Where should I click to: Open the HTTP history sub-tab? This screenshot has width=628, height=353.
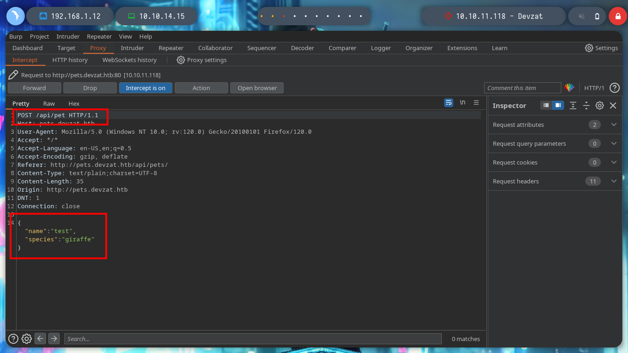[x=70, y=60]
